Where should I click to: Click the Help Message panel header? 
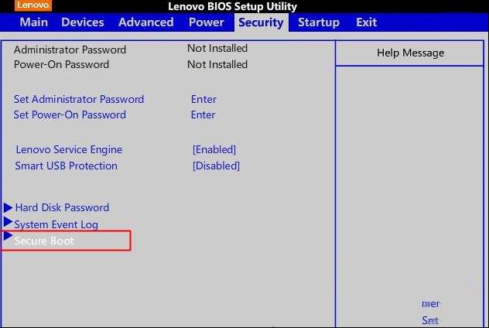tap(410, 53)
